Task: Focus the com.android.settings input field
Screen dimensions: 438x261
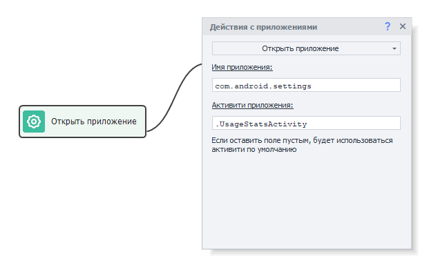Action: (306, 85)
